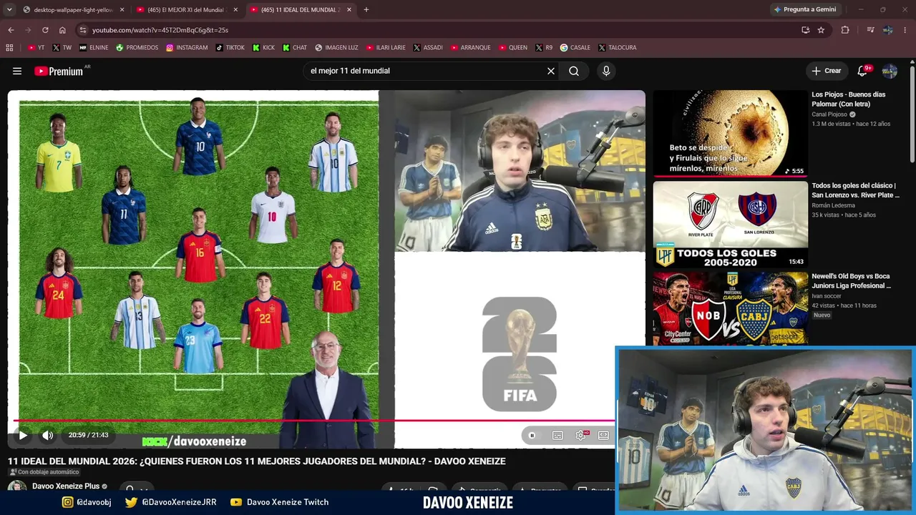Close the El MEJOR XI del Mundial tab

235,10
